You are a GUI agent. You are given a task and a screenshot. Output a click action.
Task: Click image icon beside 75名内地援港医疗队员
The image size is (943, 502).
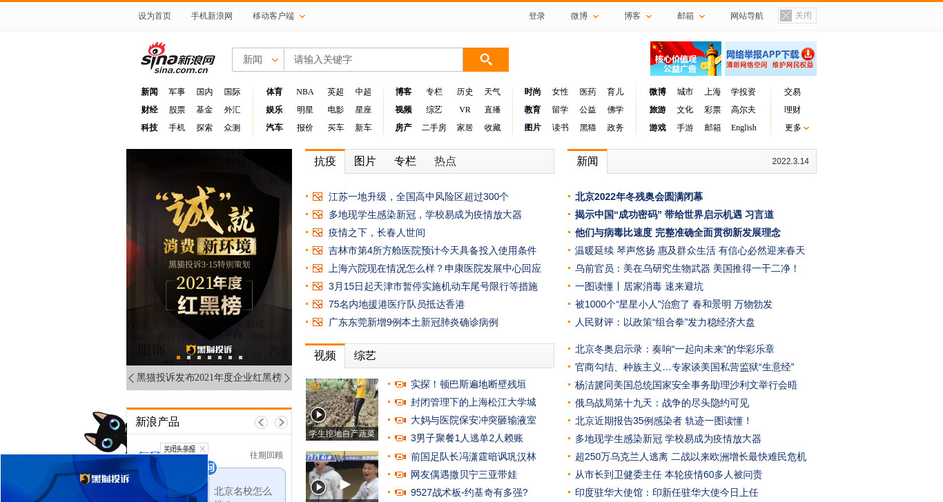click(318, 304)
